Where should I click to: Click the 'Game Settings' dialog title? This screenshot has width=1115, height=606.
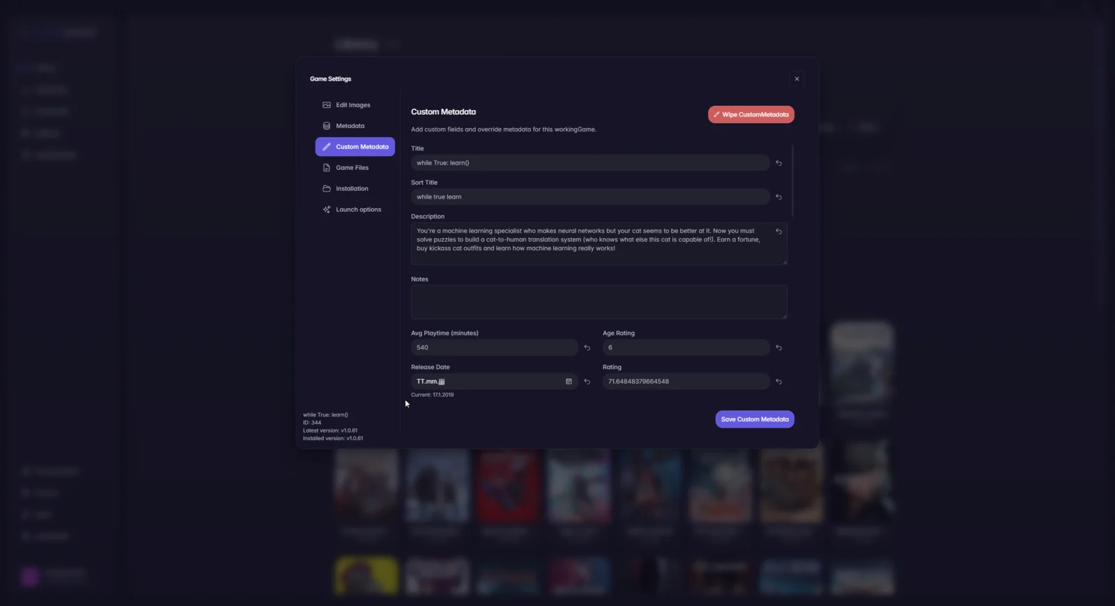click(x=330, y=79)
